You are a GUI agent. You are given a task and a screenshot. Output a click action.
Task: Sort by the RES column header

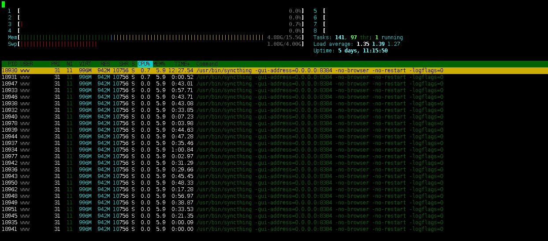pos(105,64)
